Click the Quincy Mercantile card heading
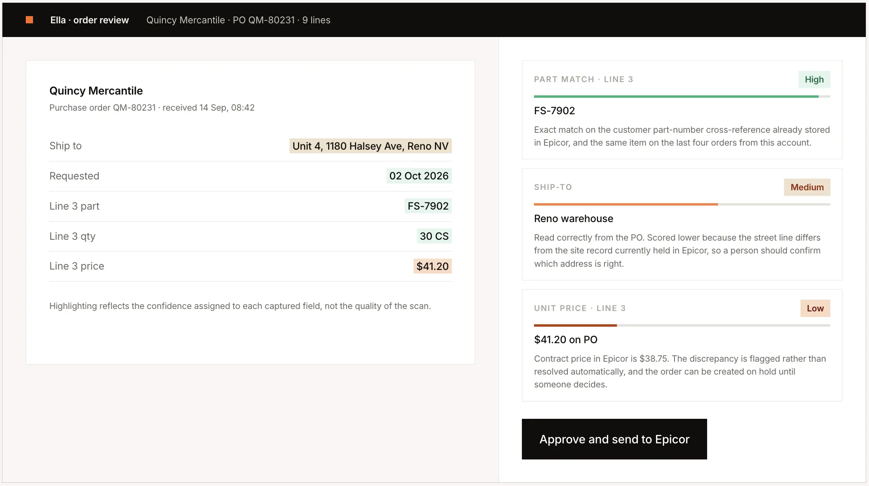The height and width of the screenshot is (486, 869). point(96,91)
